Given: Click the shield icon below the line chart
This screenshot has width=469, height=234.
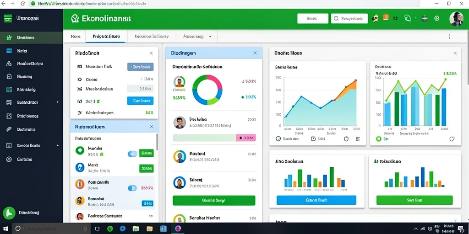Looking at the screenshot, I should coord(346,139).
